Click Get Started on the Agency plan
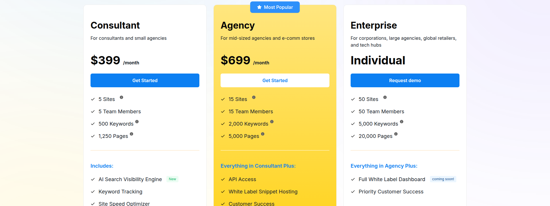This screenshot has height=206, width=550. tap(275, 80)
